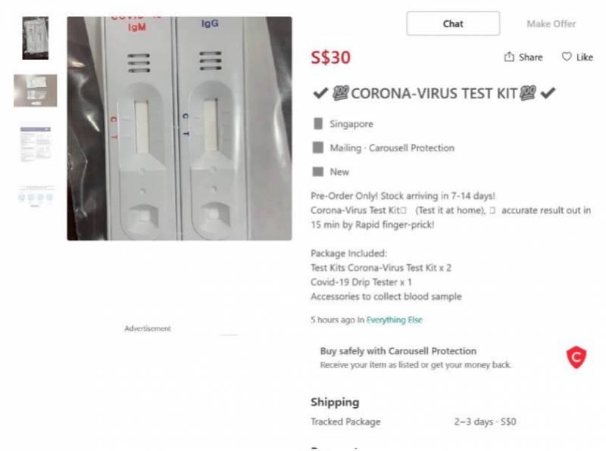Click the red Carousell Protection shield icon
The width and height of the screenshot is (606, 451).
[x=576, y=357]
